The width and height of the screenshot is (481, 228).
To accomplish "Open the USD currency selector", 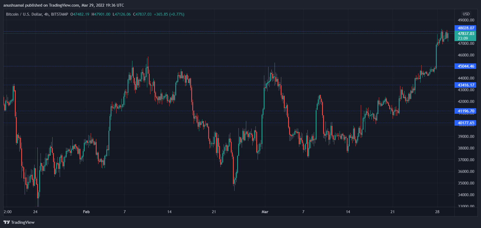I will point(466,14).
